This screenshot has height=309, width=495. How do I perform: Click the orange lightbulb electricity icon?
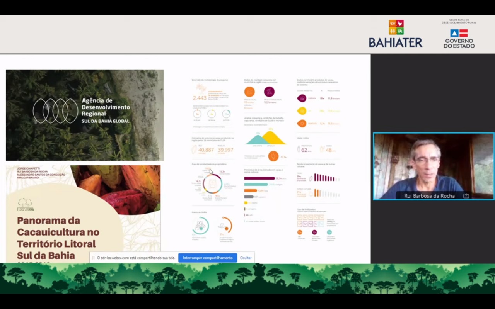(273, 156)
